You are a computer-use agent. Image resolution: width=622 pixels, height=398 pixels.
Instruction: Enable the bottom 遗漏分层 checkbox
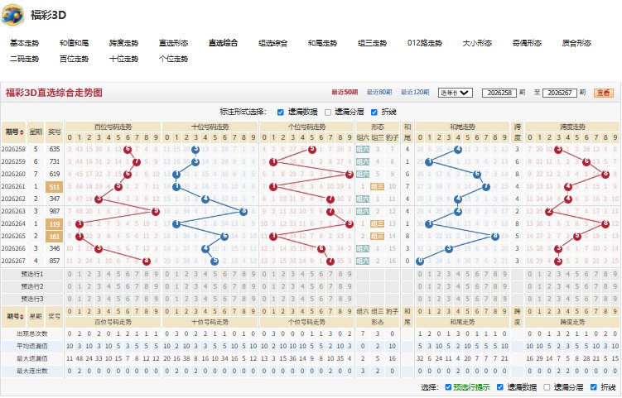tap(547, 387)
